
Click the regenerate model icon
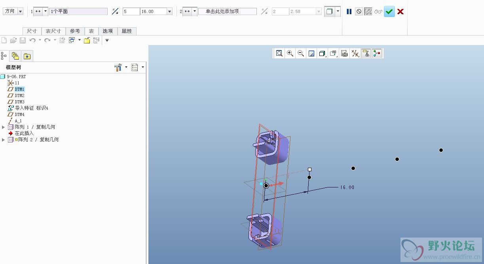coord(62,40)
